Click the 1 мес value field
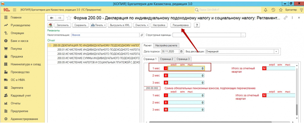This screenshot has height=125, width=304. point(186,68)
